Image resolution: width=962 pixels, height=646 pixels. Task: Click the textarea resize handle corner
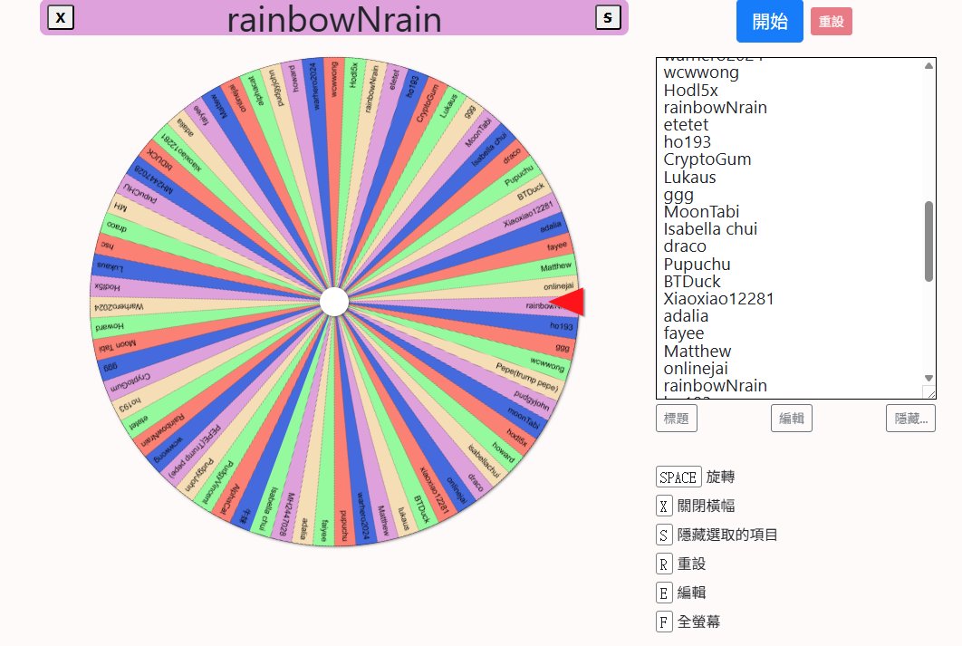[x=930, y=392]
